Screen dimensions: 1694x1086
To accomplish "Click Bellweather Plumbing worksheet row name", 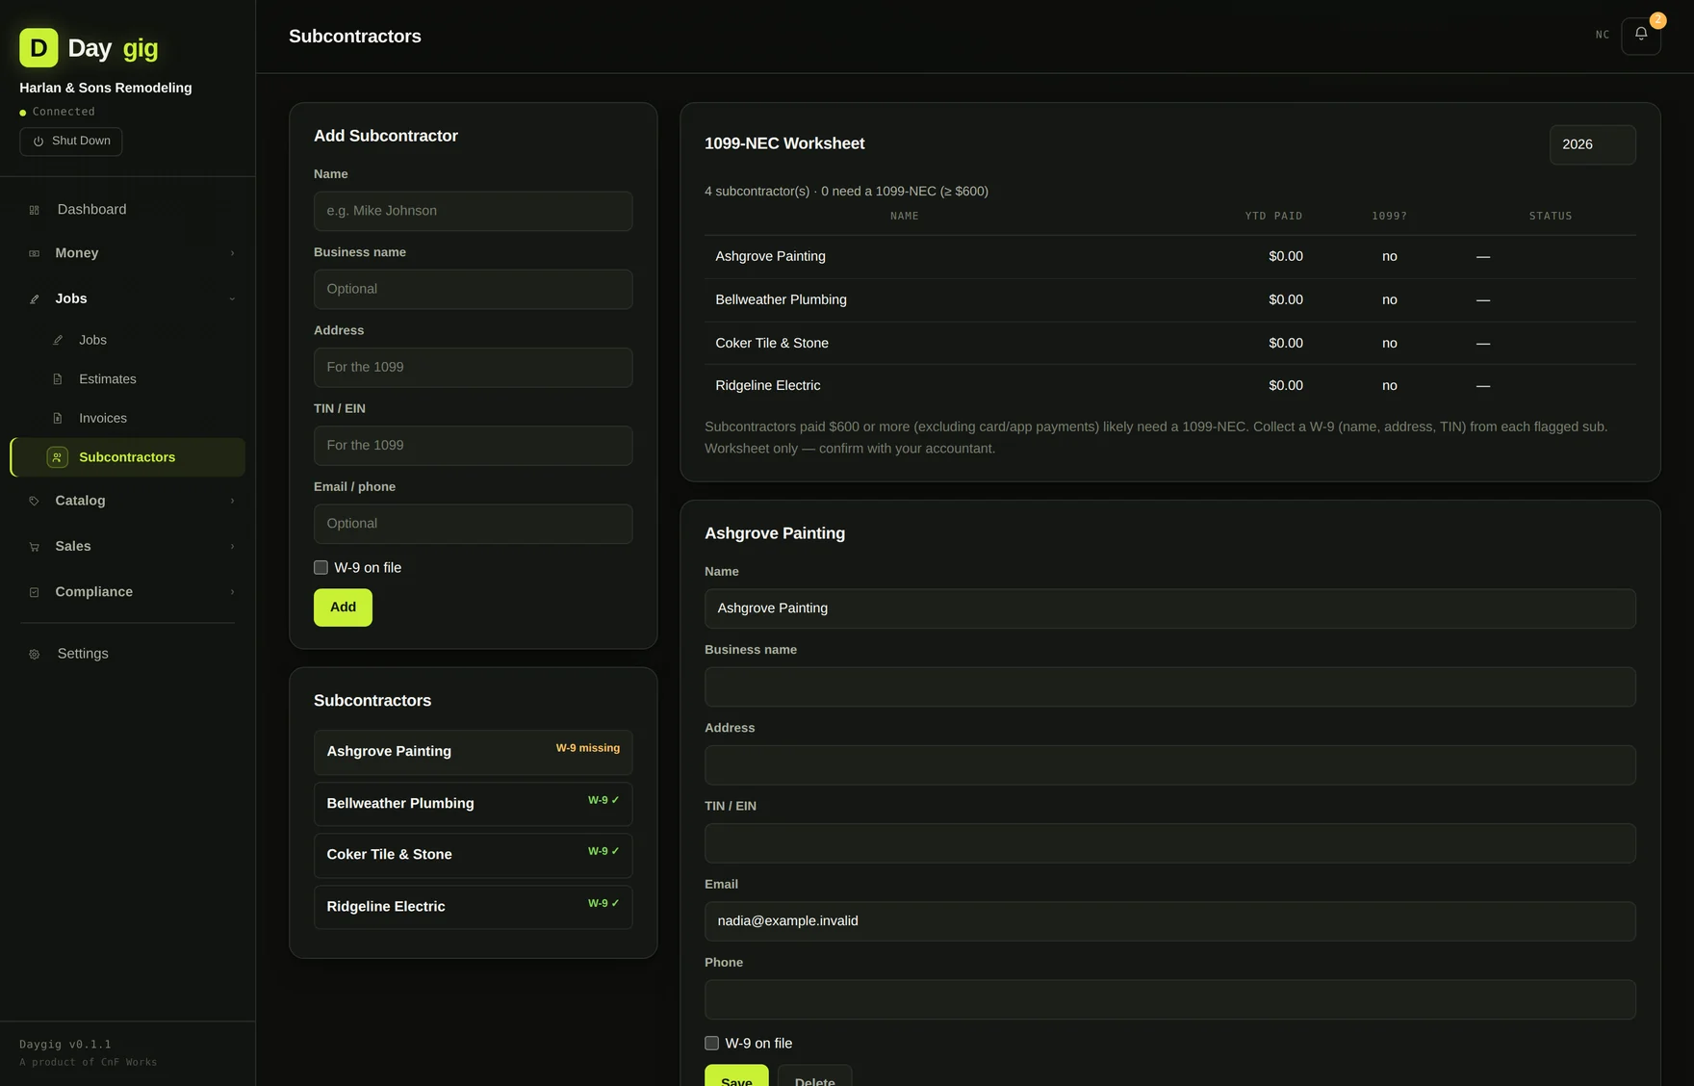I will (781, 299).
